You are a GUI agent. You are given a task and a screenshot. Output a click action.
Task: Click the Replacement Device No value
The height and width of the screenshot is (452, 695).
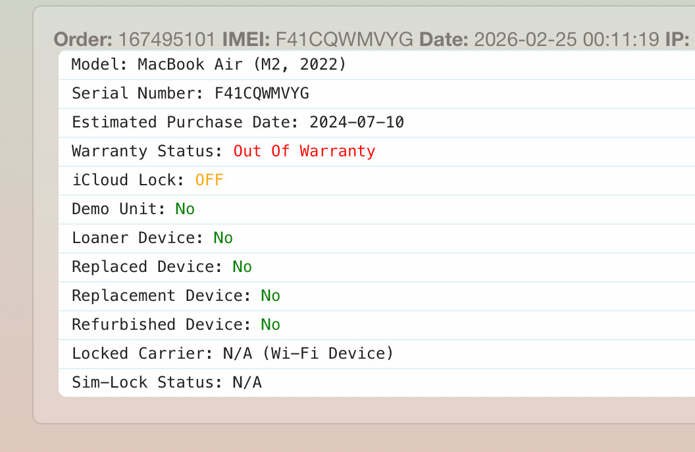coord(270,296)
